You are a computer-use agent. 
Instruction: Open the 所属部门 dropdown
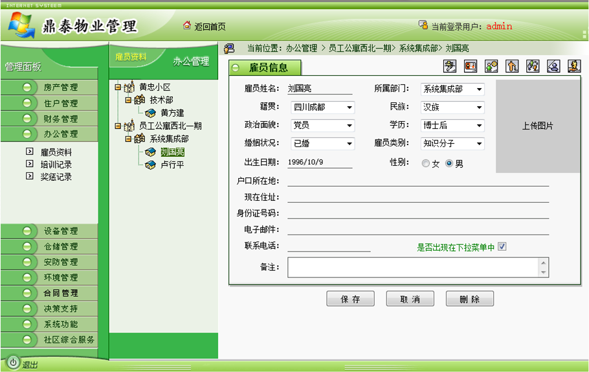479,89
